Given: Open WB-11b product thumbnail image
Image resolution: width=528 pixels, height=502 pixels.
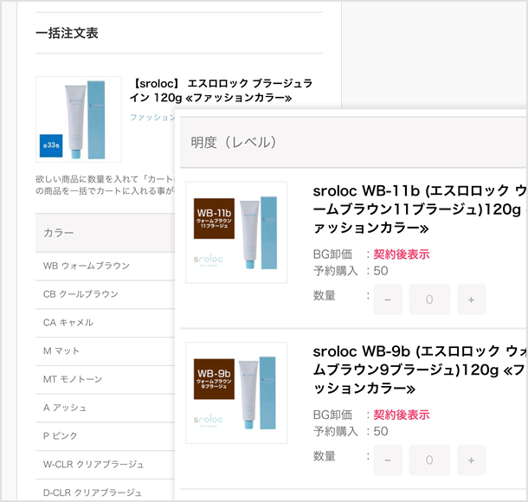Looking at the screenshot, I should click(x=236, y=231).
